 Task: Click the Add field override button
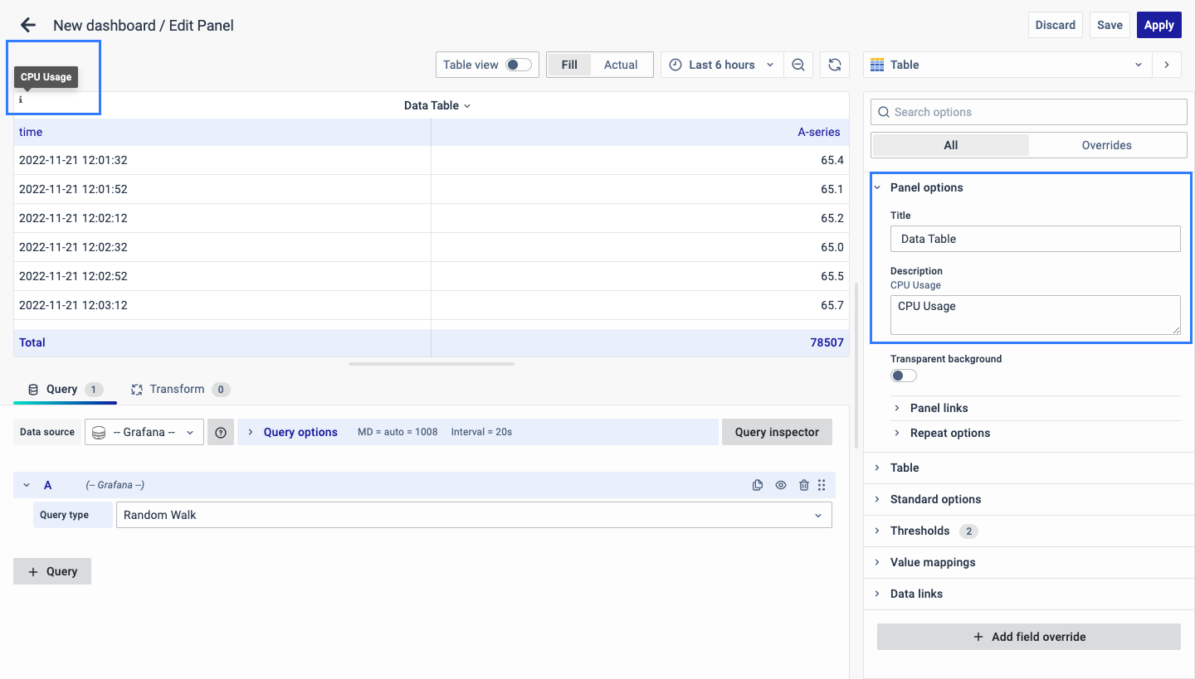(1028, 637)
